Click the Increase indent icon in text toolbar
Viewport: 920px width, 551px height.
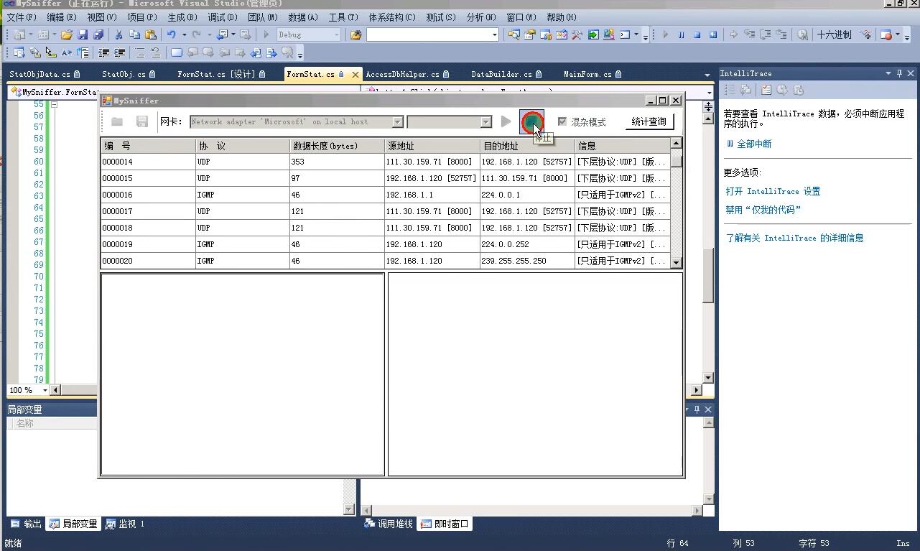click(x=120, y=52)
